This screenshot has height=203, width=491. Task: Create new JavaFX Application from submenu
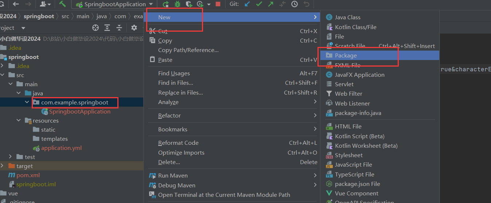pyautogui.click(x=380, y=75)
